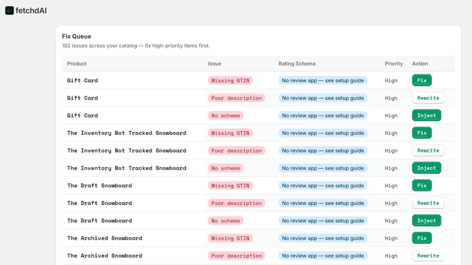Click the No schema tag for Draft Snowboard

225,221
